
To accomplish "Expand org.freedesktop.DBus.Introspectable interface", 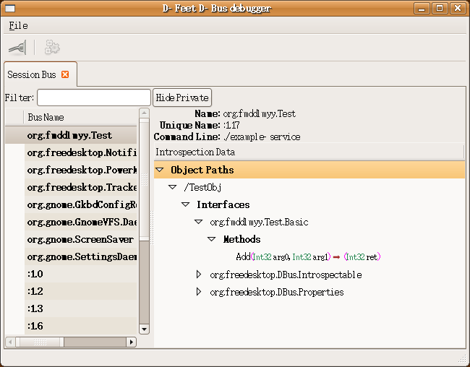I will click(x=198, y=275).
